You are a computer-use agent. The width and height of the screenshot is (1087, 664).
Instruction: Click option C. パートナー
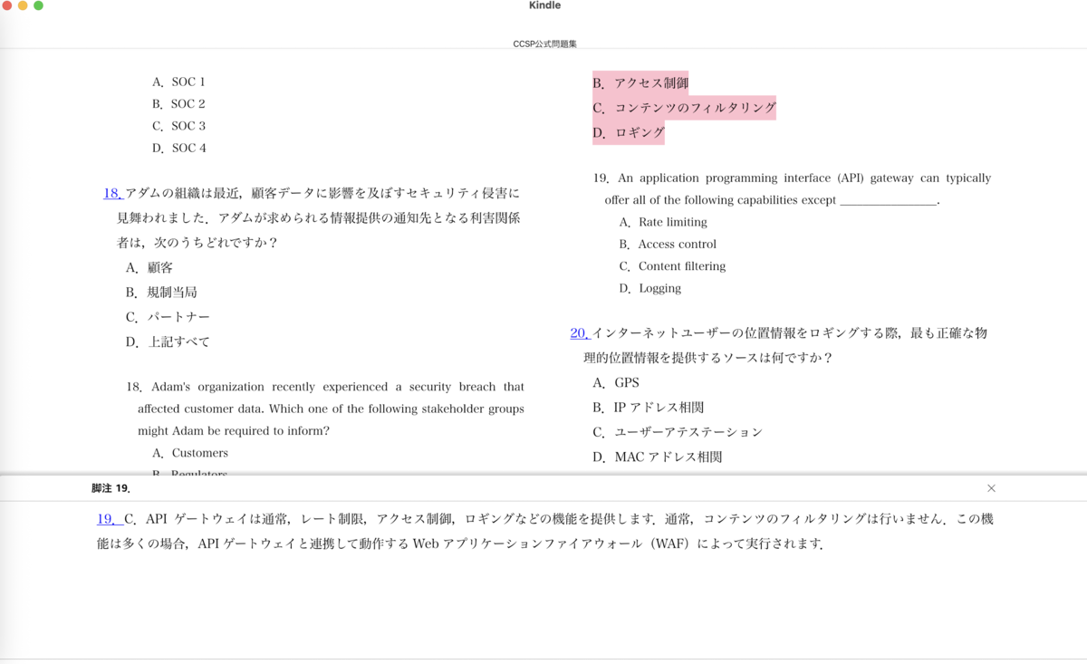[168, 317]
